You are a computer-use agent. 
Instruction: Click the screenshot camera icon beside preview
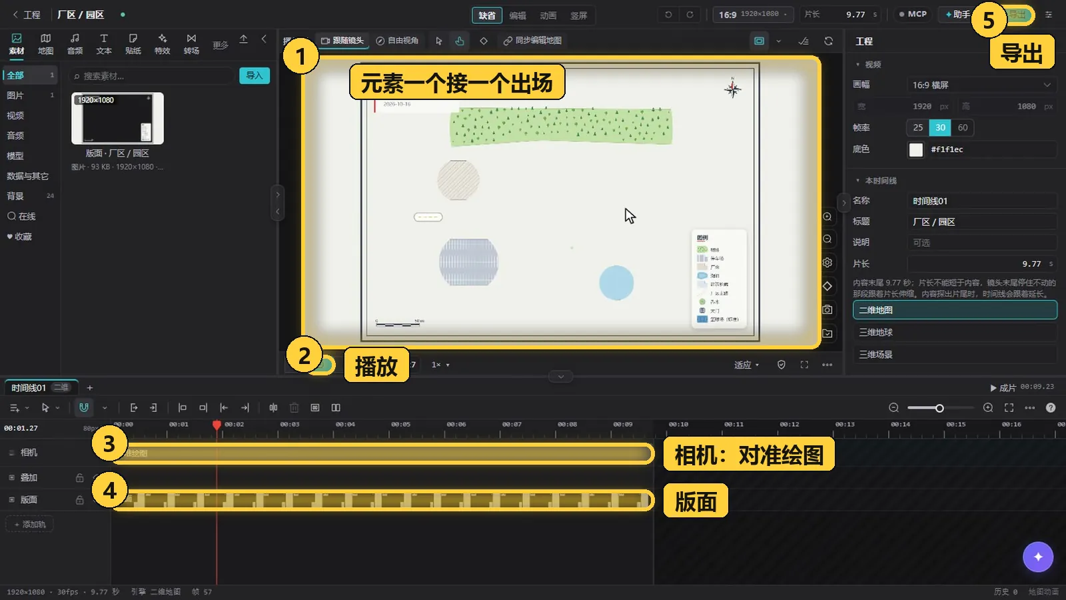pos(827,309)
